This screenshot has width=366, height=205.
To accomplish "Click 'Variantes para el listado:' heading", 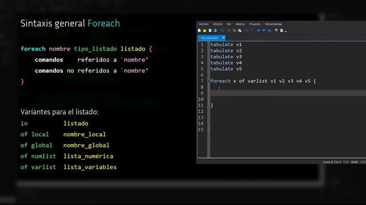I will point(59,112).
